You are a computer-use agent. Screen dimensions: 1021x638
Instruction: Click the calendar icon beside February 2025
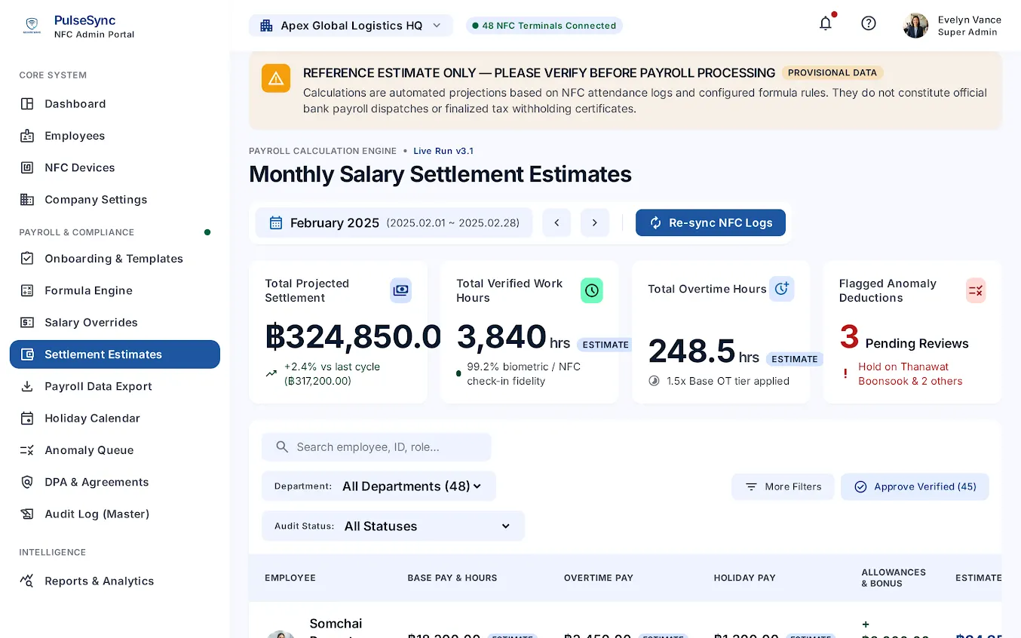276,222
